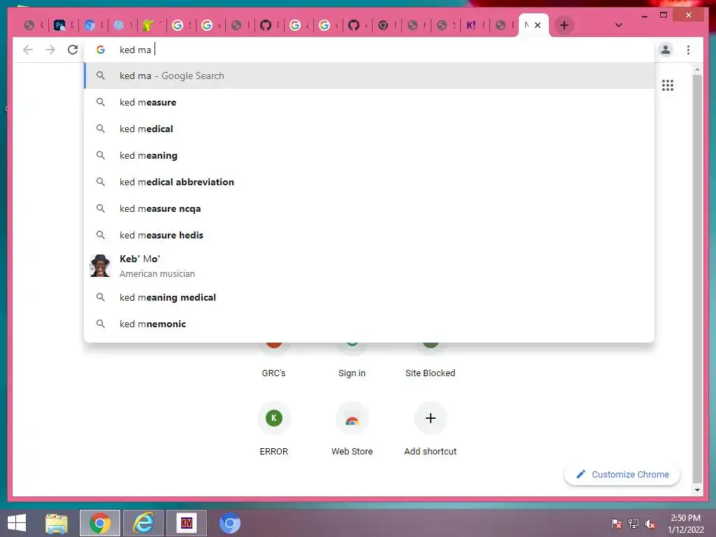716x537 pixels.
Task: Open File Explorer from the taskbar
Action: 57,523
